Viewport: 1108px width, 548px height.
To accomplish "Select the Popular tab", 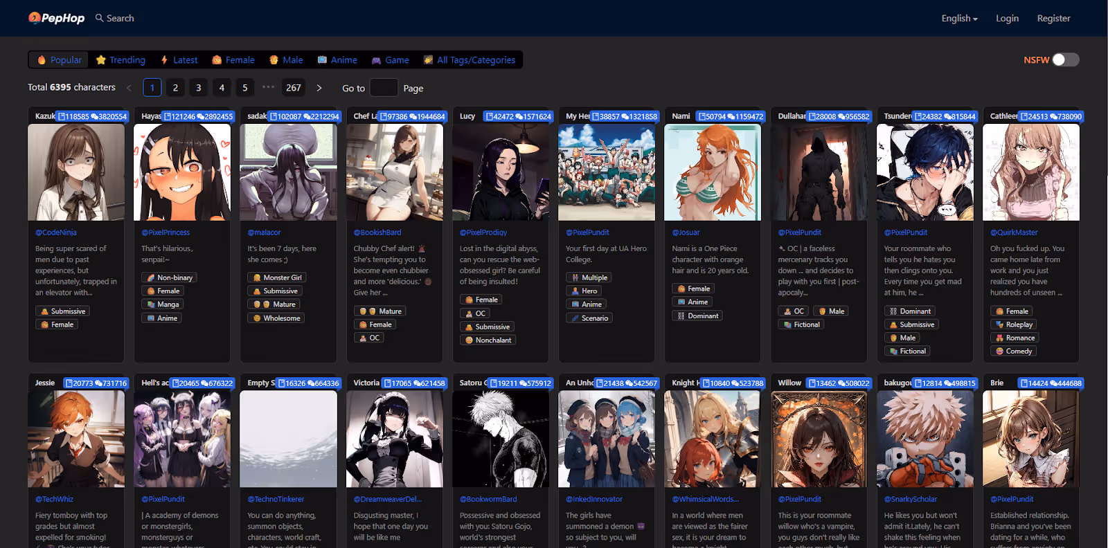I will coord(59,60).
